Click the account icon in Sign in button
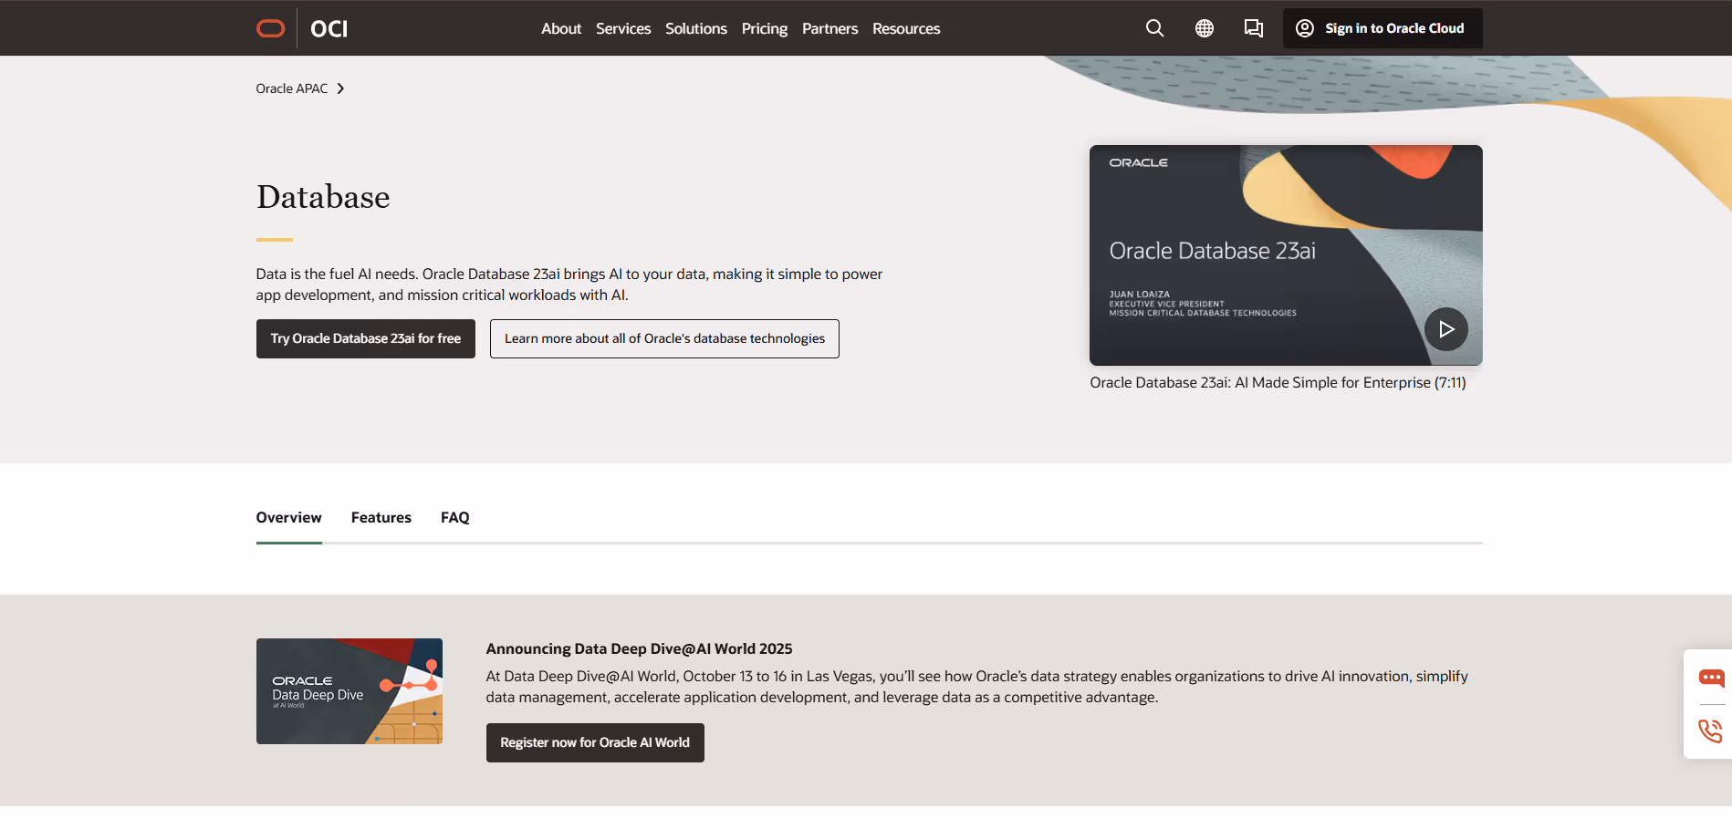 pyautogui.click(x=1305, y=28)
